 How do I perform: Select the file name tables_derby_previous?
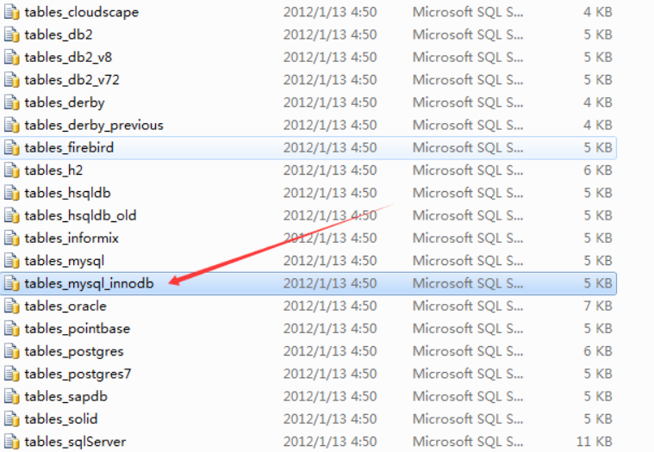coord(94,125)
